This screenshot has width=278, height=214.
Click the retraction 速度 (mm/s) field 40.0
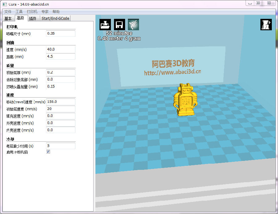(x=61, y=49)
